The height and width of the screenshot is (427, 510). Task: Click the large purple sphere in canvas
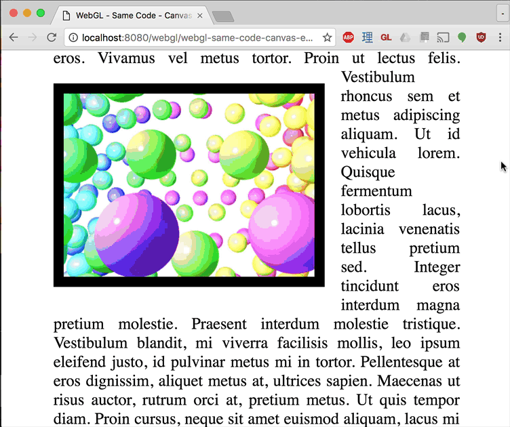[x=137, y=235]
